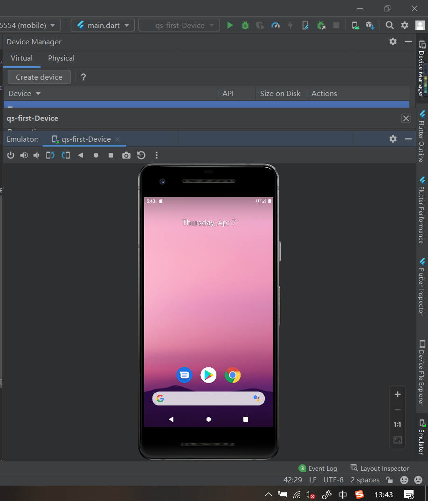Increase emulator volume
428x501 pixels.
(24, 155)
